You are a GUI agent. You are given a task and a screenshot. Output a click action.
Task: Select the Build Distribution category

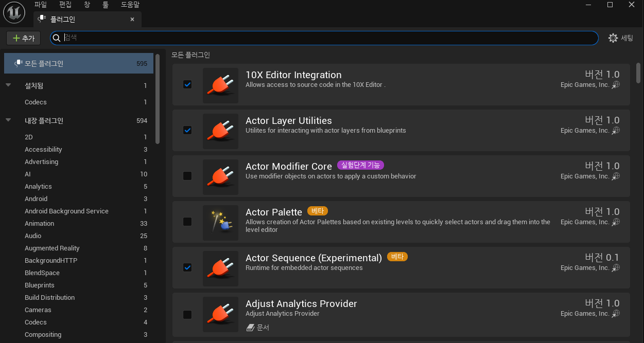79,298
